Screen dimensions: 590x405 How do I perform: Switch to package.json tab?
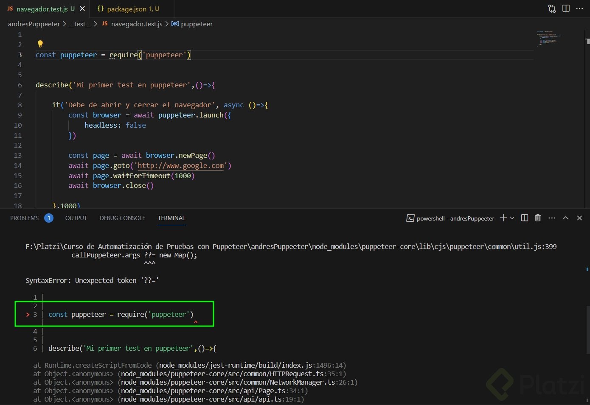pos(127,8)
